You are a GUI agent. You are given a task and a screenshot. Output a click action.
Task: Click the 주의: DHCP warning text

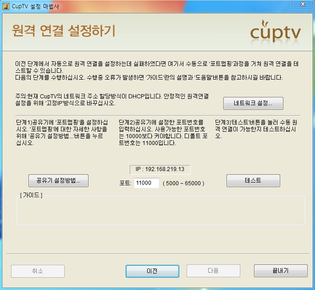(x=112, y=100)
